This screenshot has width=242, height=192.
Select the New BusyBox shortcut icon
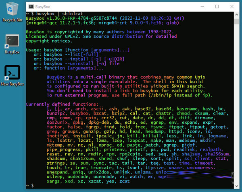(12, 72)
